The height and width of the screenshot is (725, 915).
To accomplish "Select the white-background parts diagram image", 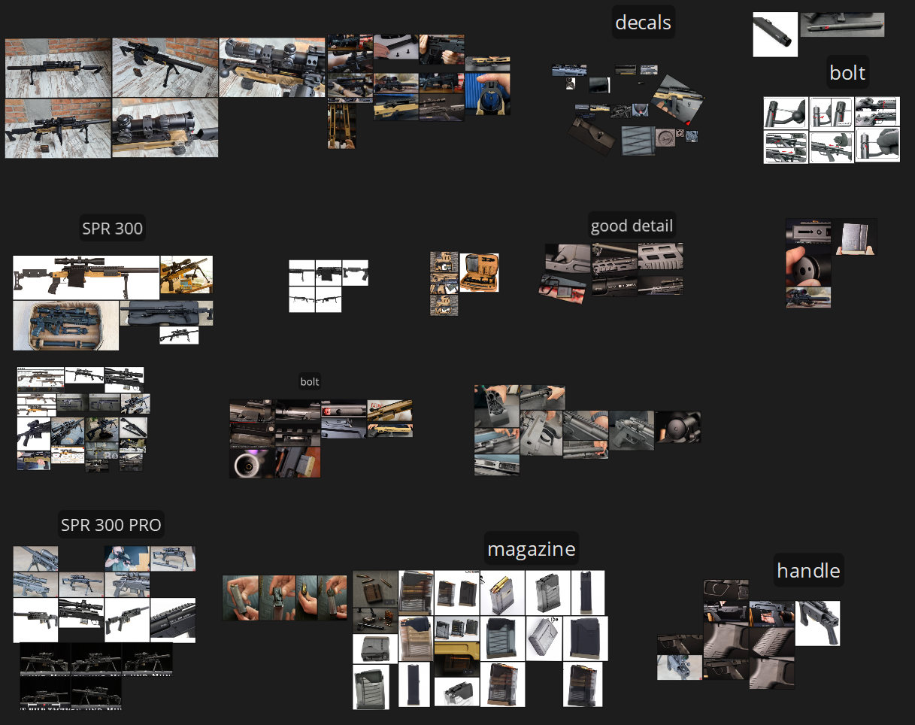I will pyautogui.click(x=315, y=286).
